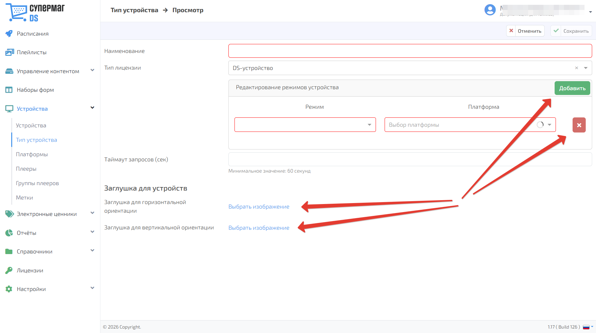Viewport: 596px width, 333px height.
Task: Open the Режим dropdown
Action: coord(305,125)
